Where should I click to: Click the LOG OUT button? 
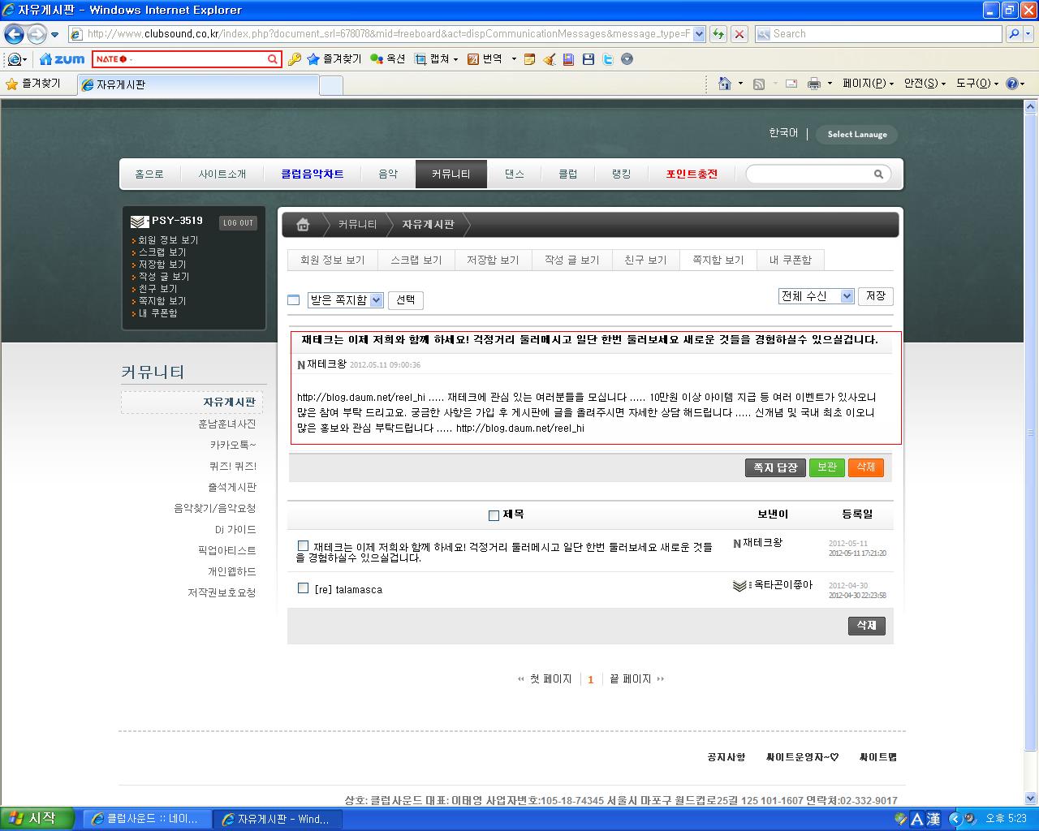(239, 222)
